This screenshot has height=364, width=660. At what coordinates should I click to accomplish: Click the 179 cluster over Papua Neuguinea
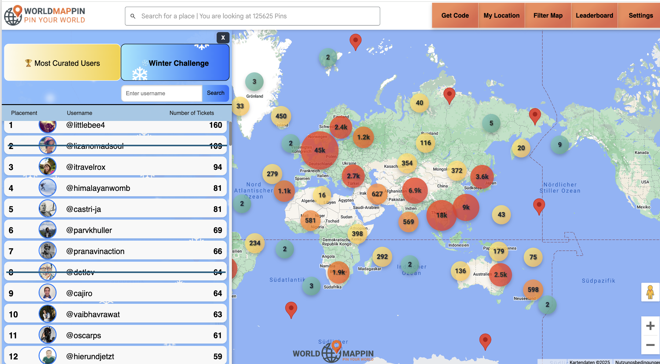[499, 251]
